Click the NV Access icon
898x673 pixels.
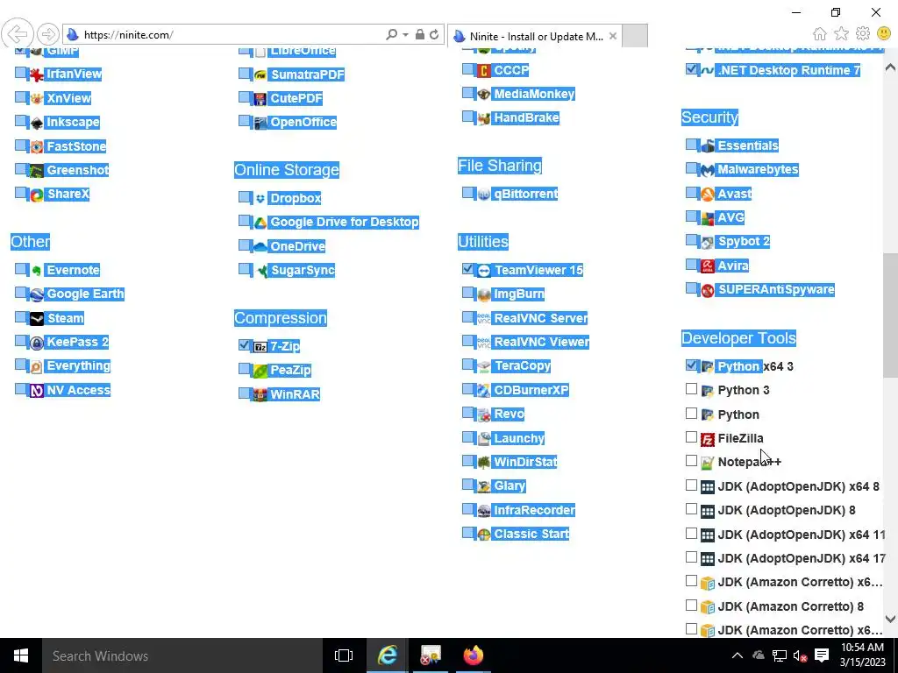pos(37,391)
